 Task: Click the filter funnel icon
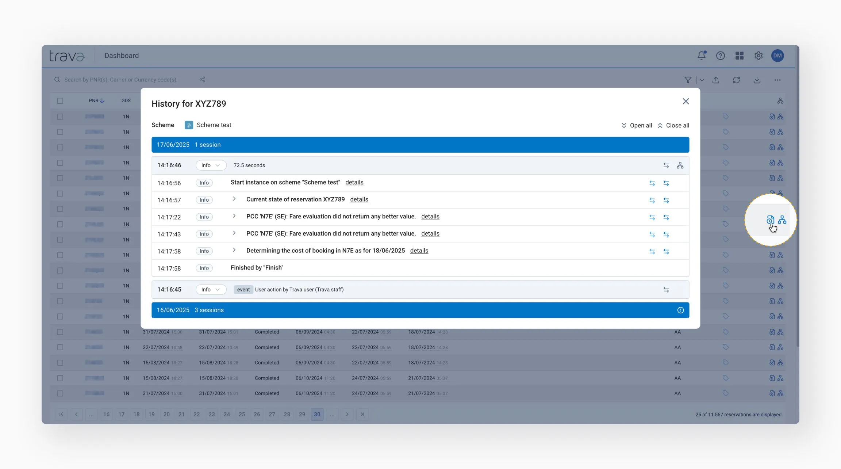tap(688, 80)
